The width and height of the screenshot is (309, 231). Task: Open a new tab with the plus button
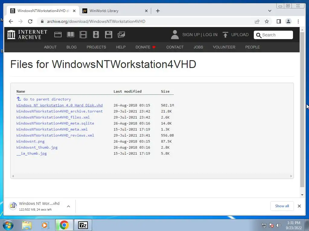pyautogui.click(x=158, y=11)
